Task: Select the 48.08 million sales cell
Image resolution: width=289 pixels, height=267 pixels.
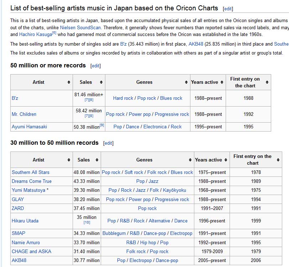Action: pyautogui.click(x=86, y=172)
